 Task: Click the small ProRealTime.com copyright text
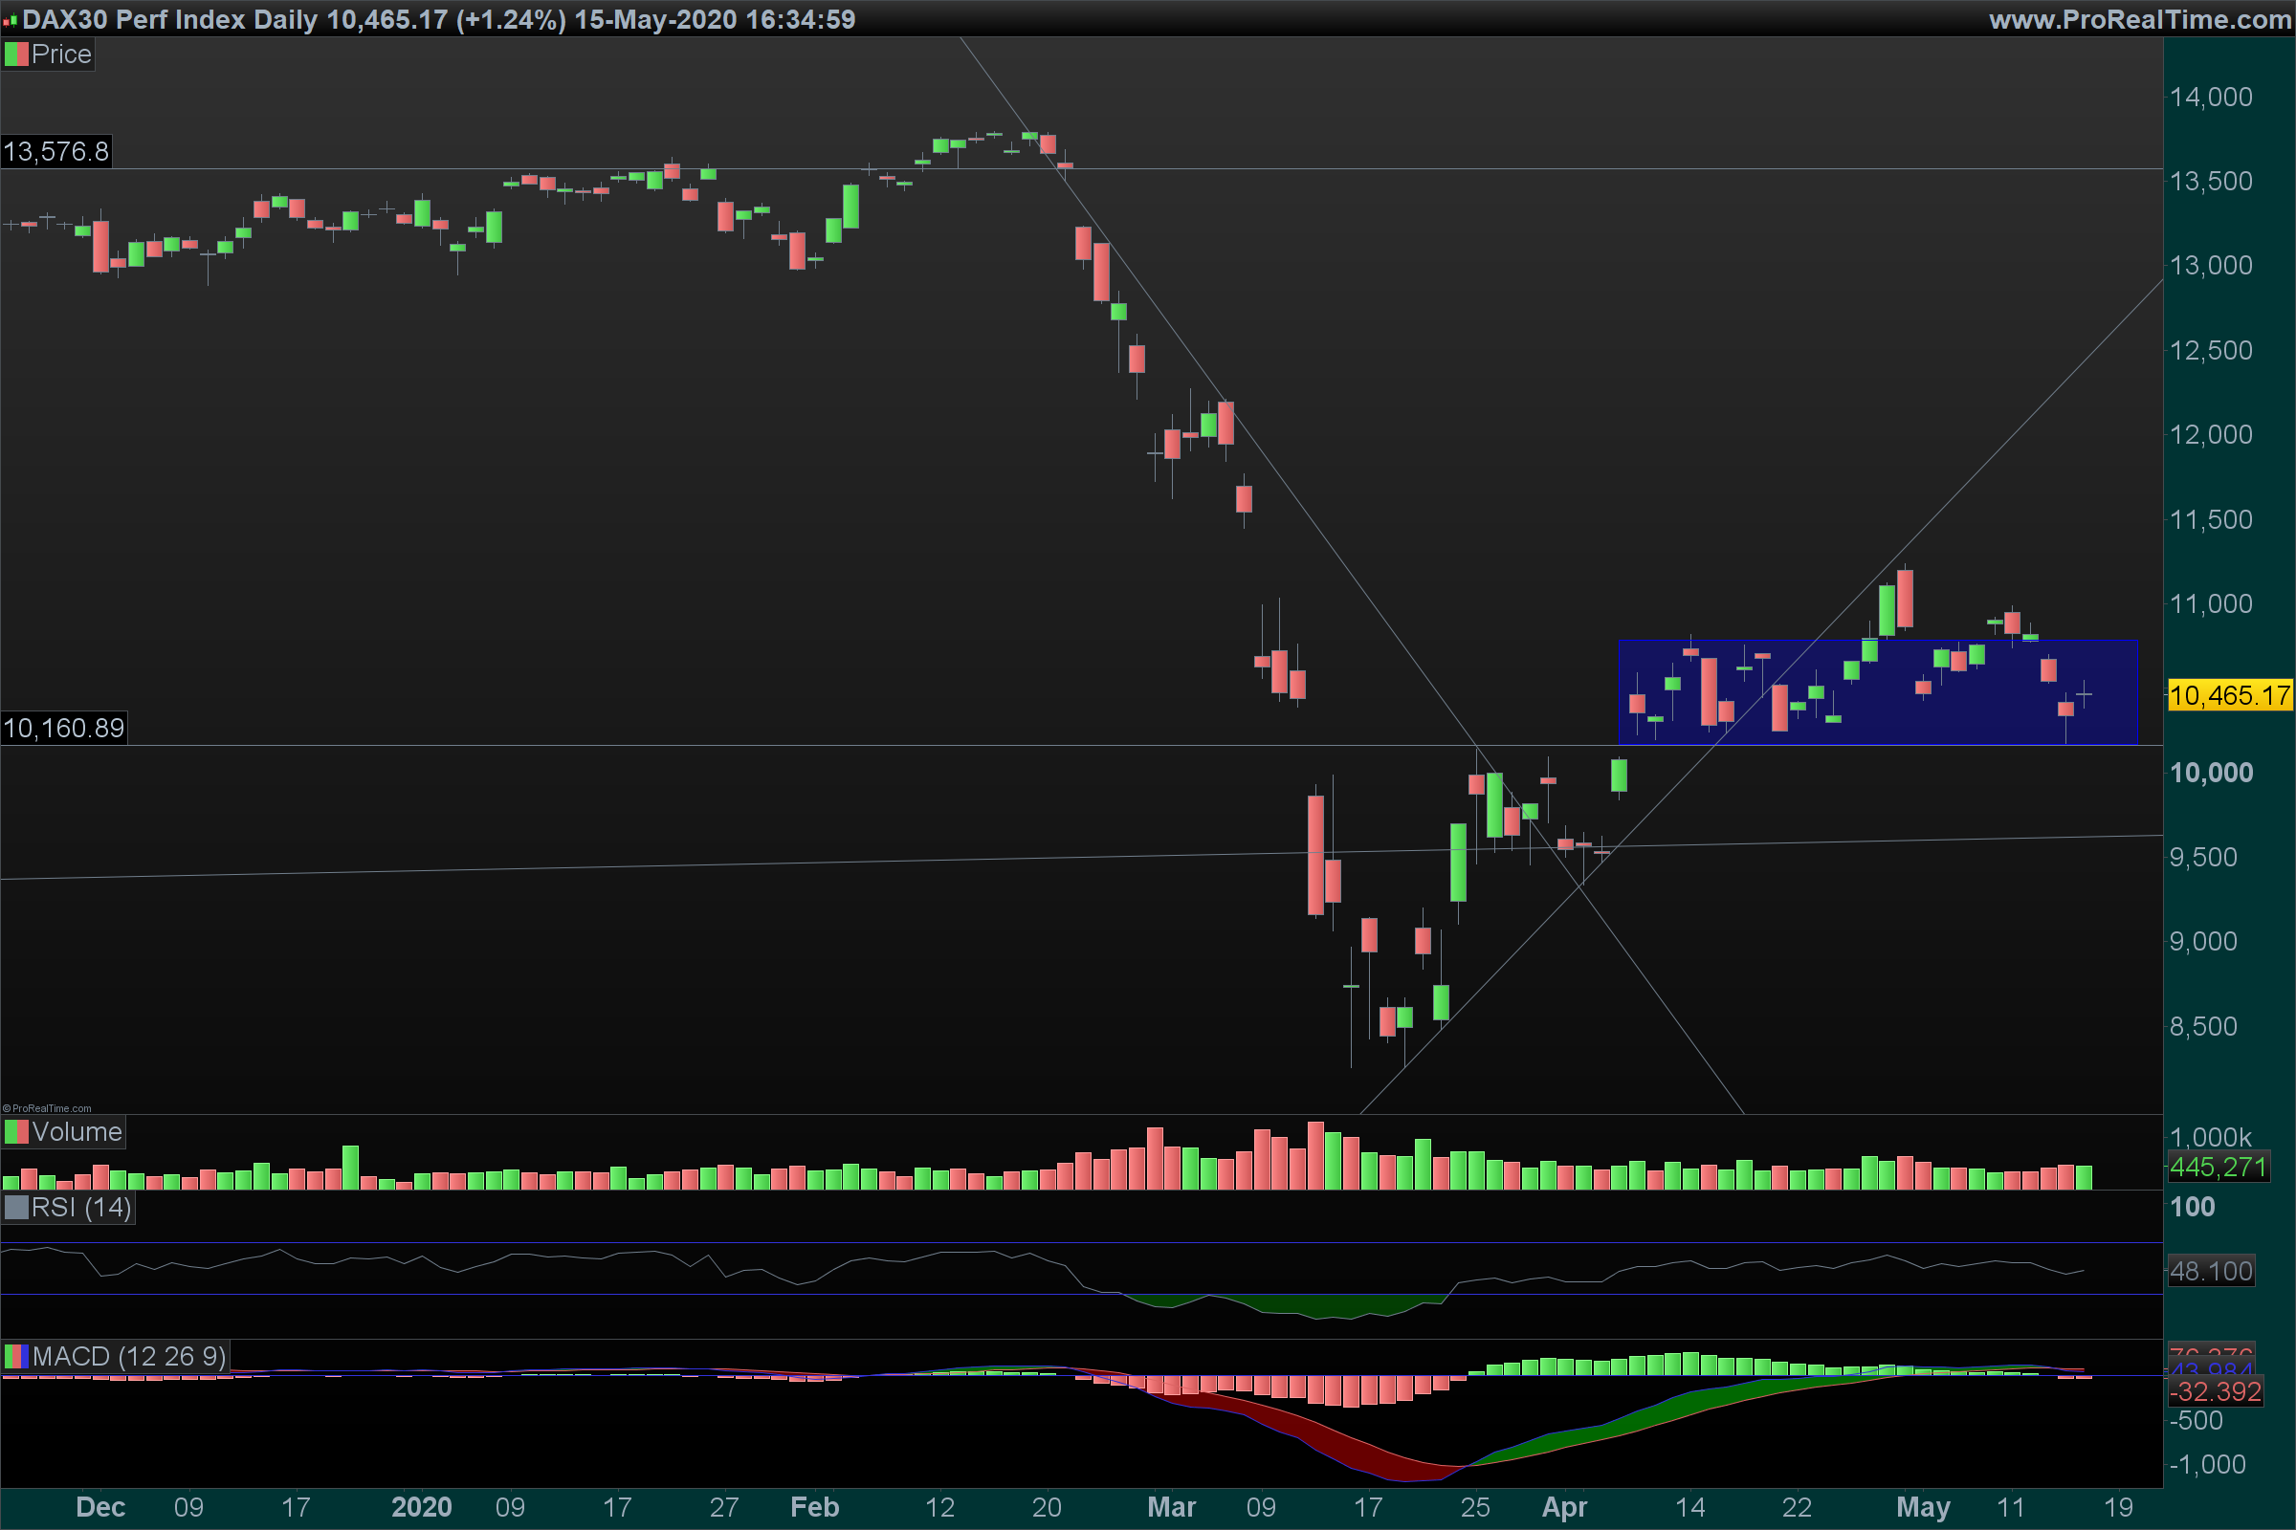tap(47, 1108)
